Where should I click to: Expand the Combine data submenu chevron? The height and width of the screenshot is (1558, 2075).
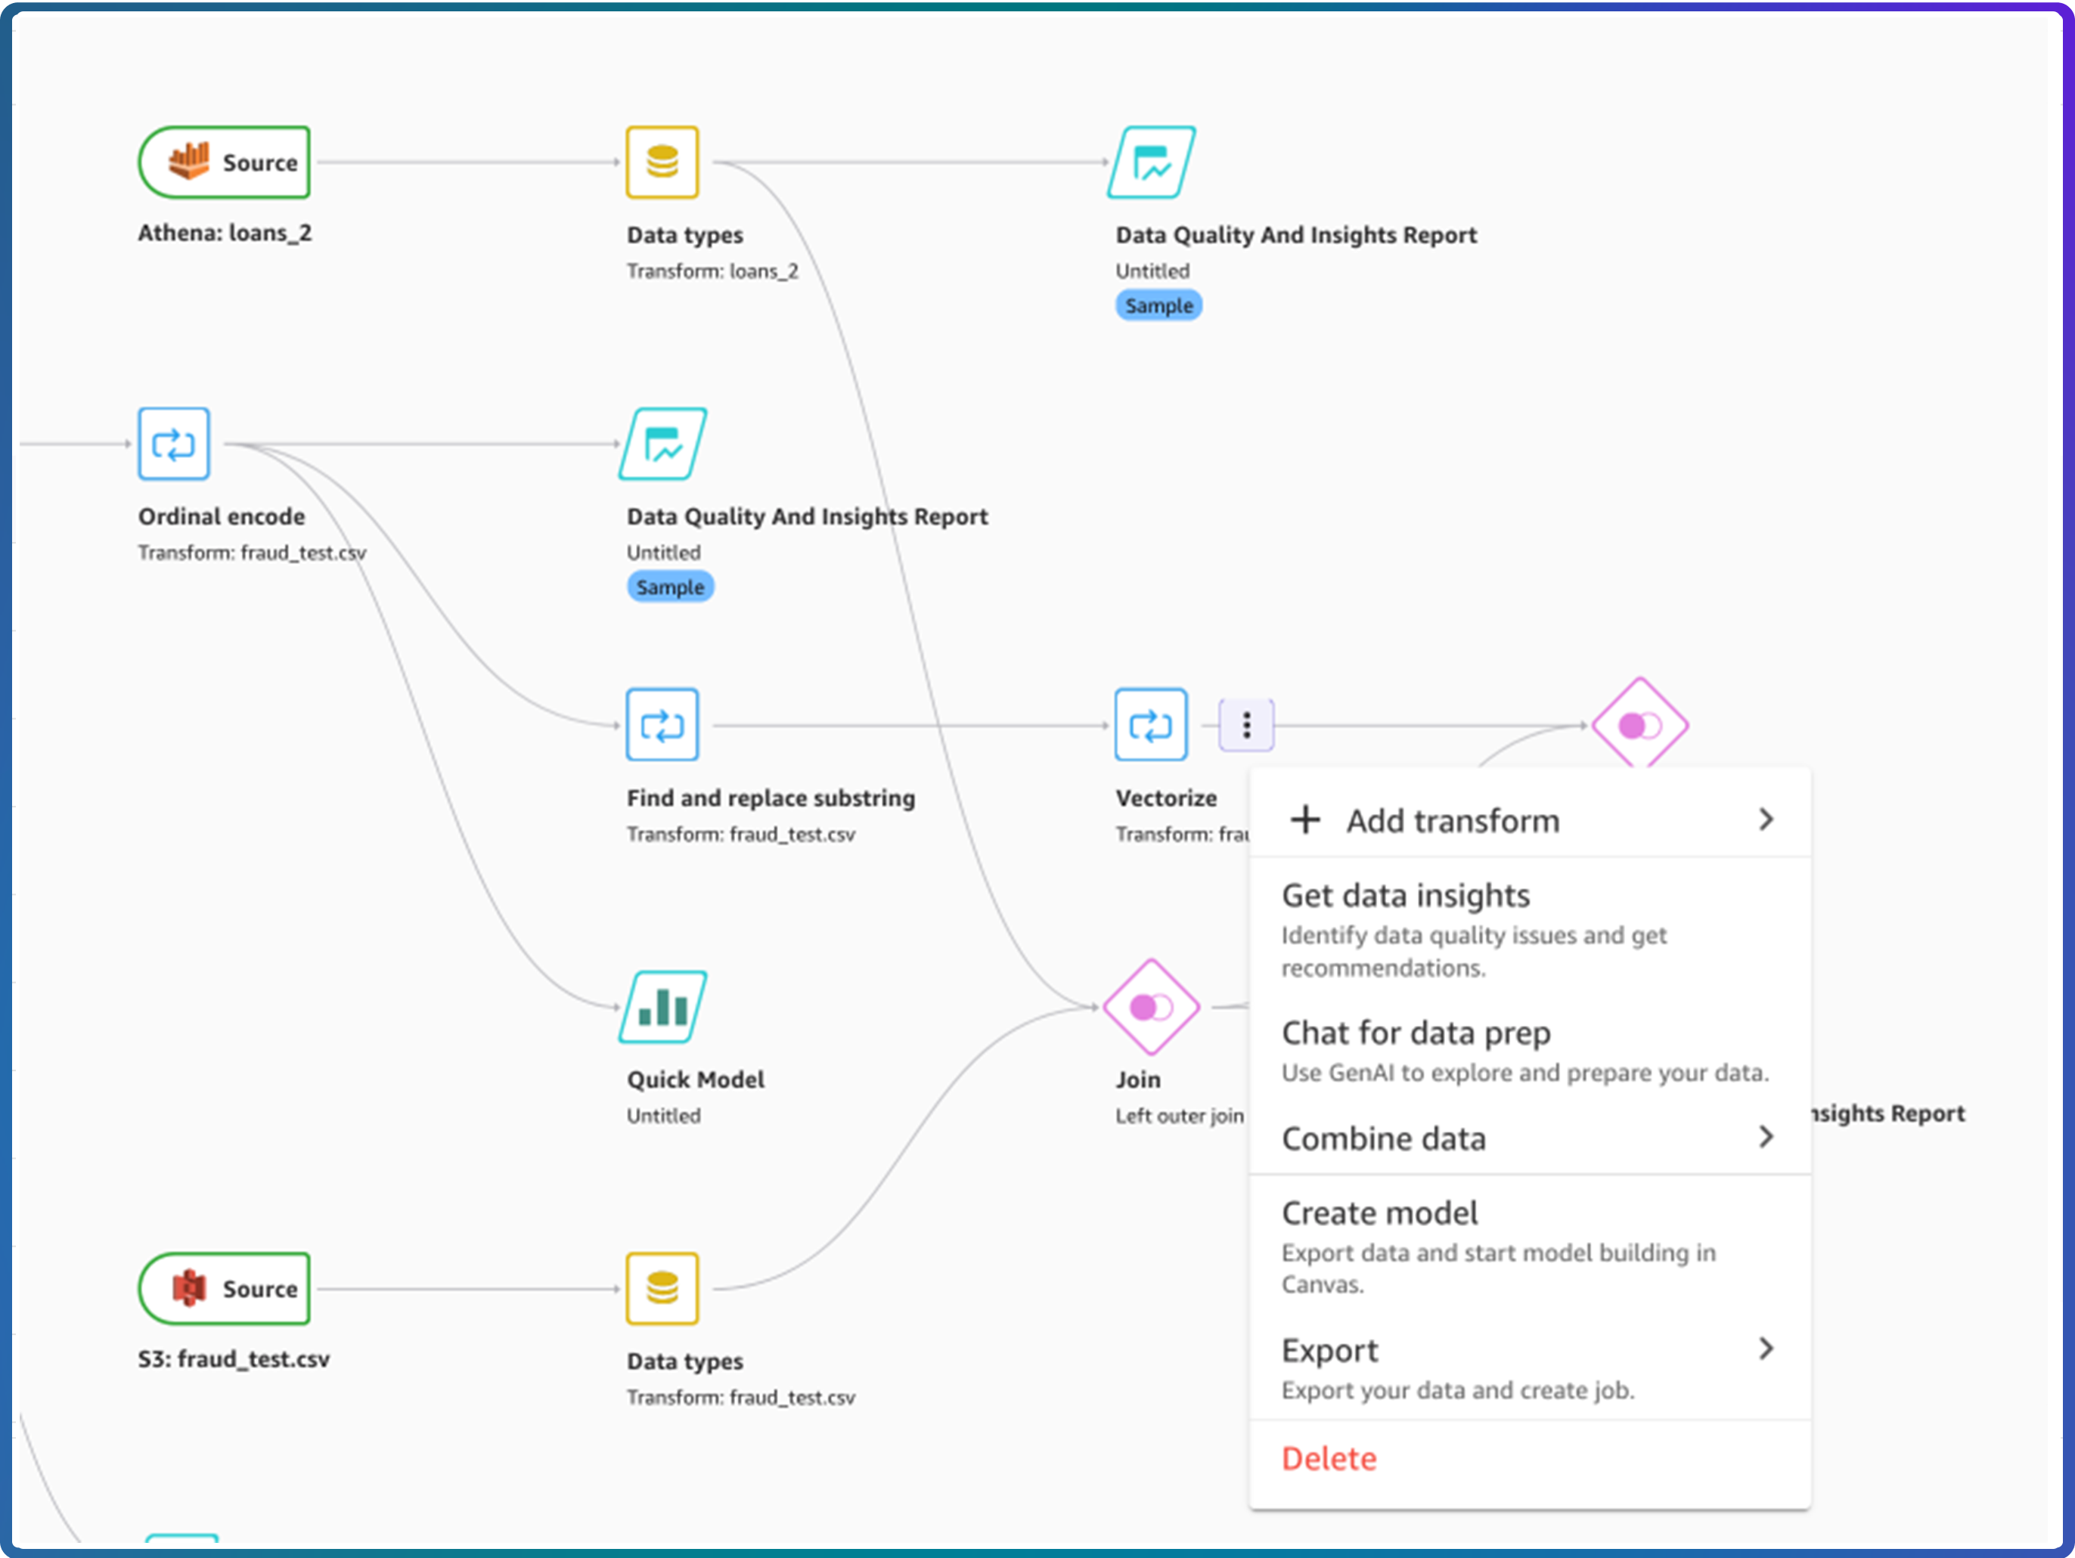[x=1766, y=1137]
